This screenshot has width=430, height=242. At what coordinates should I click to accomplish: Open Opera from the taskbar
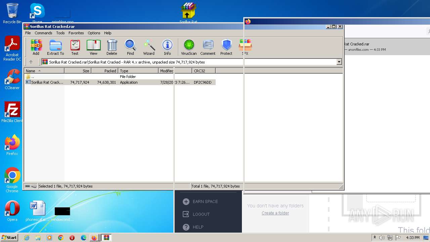pos(72,238)
